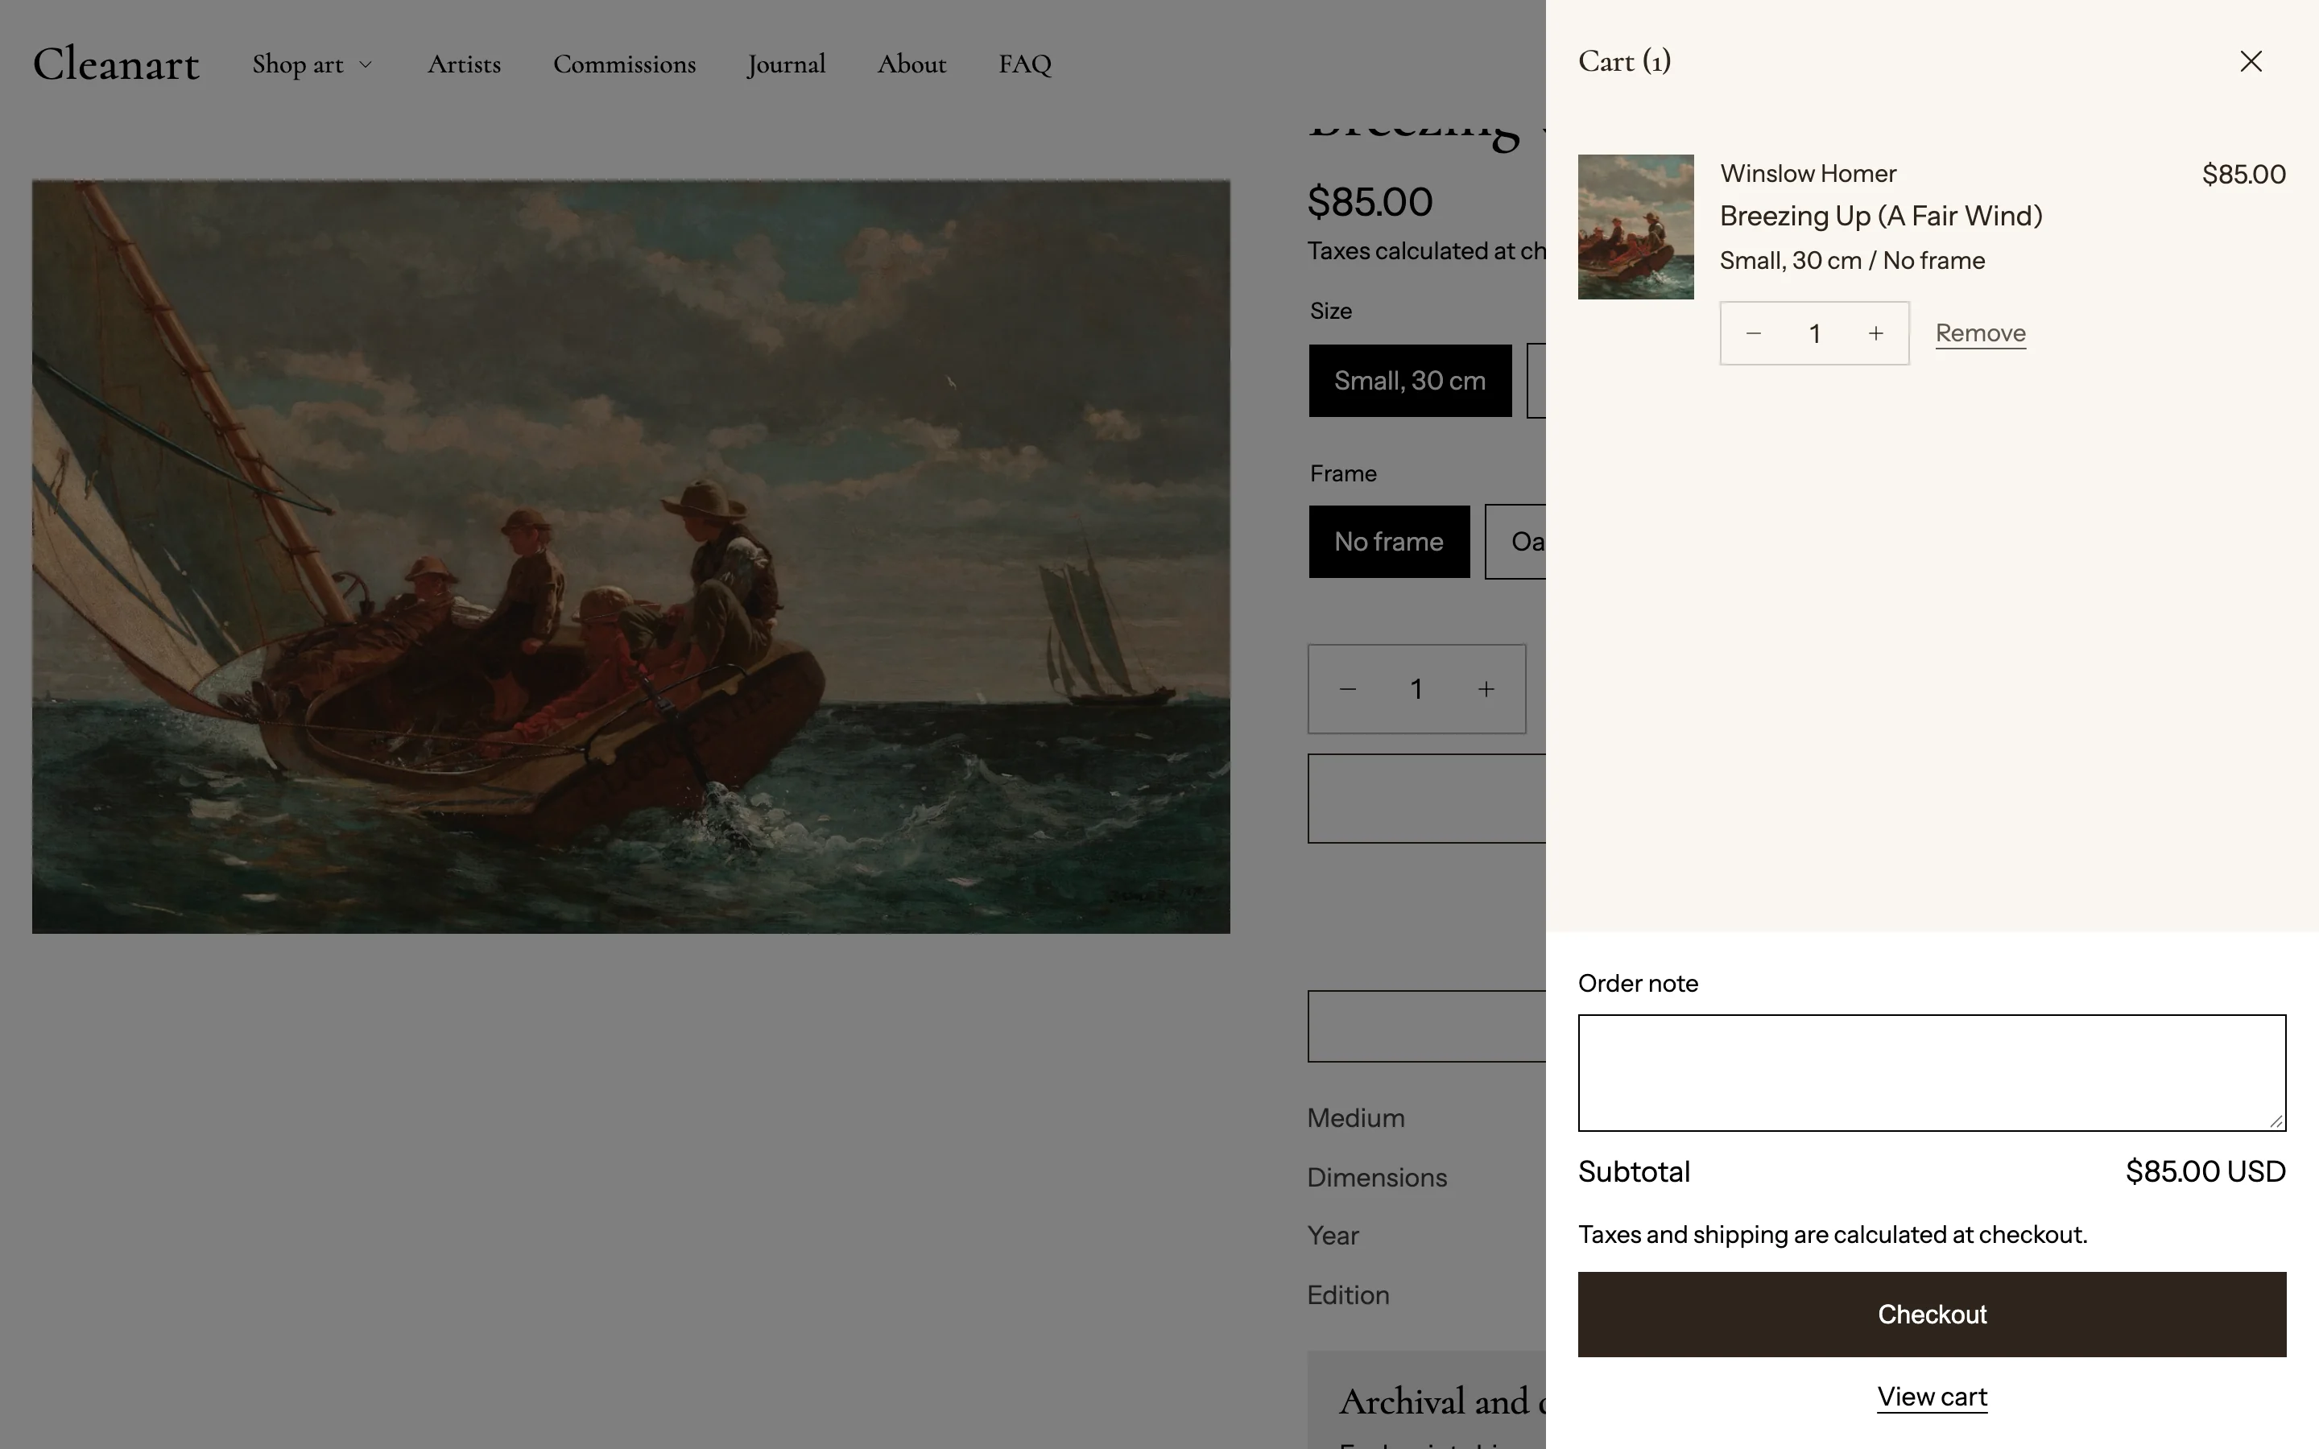Decrease product page quantity with minus icon

pos(1346,689)
